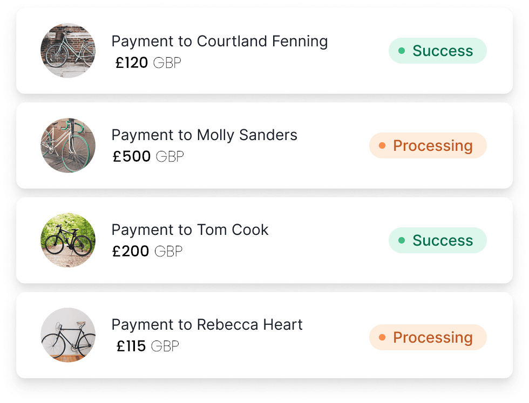The height and width of the screenshot is (403, 529).
Task: Click Success badge for Tom Cook
Action: [437, 240]
